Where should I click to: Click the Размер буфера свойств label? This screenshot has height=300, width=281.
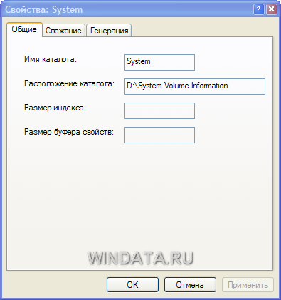pos(69,132)
